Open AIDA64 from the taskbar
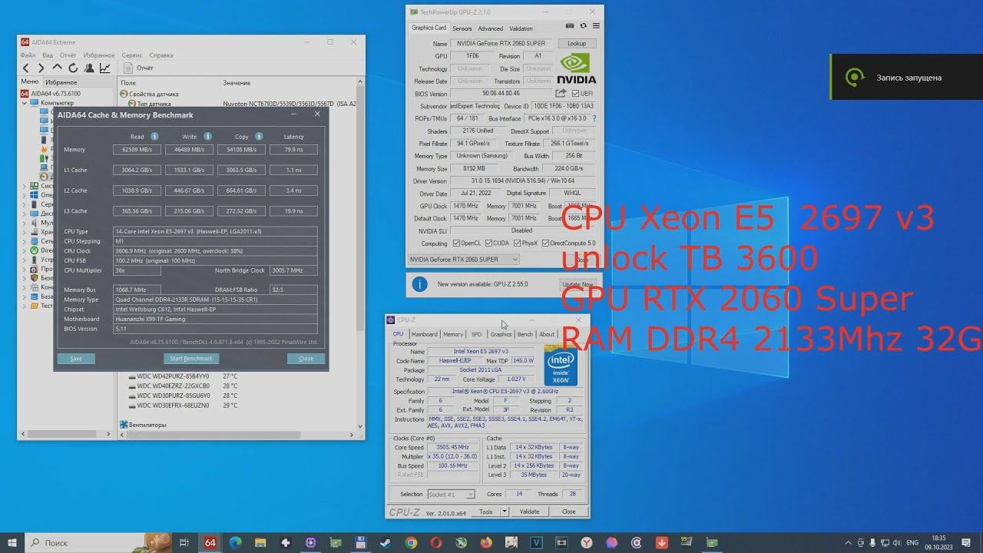The height and width of the screenshot is (553, 983). pyautogui.click(x=210, y=542)
